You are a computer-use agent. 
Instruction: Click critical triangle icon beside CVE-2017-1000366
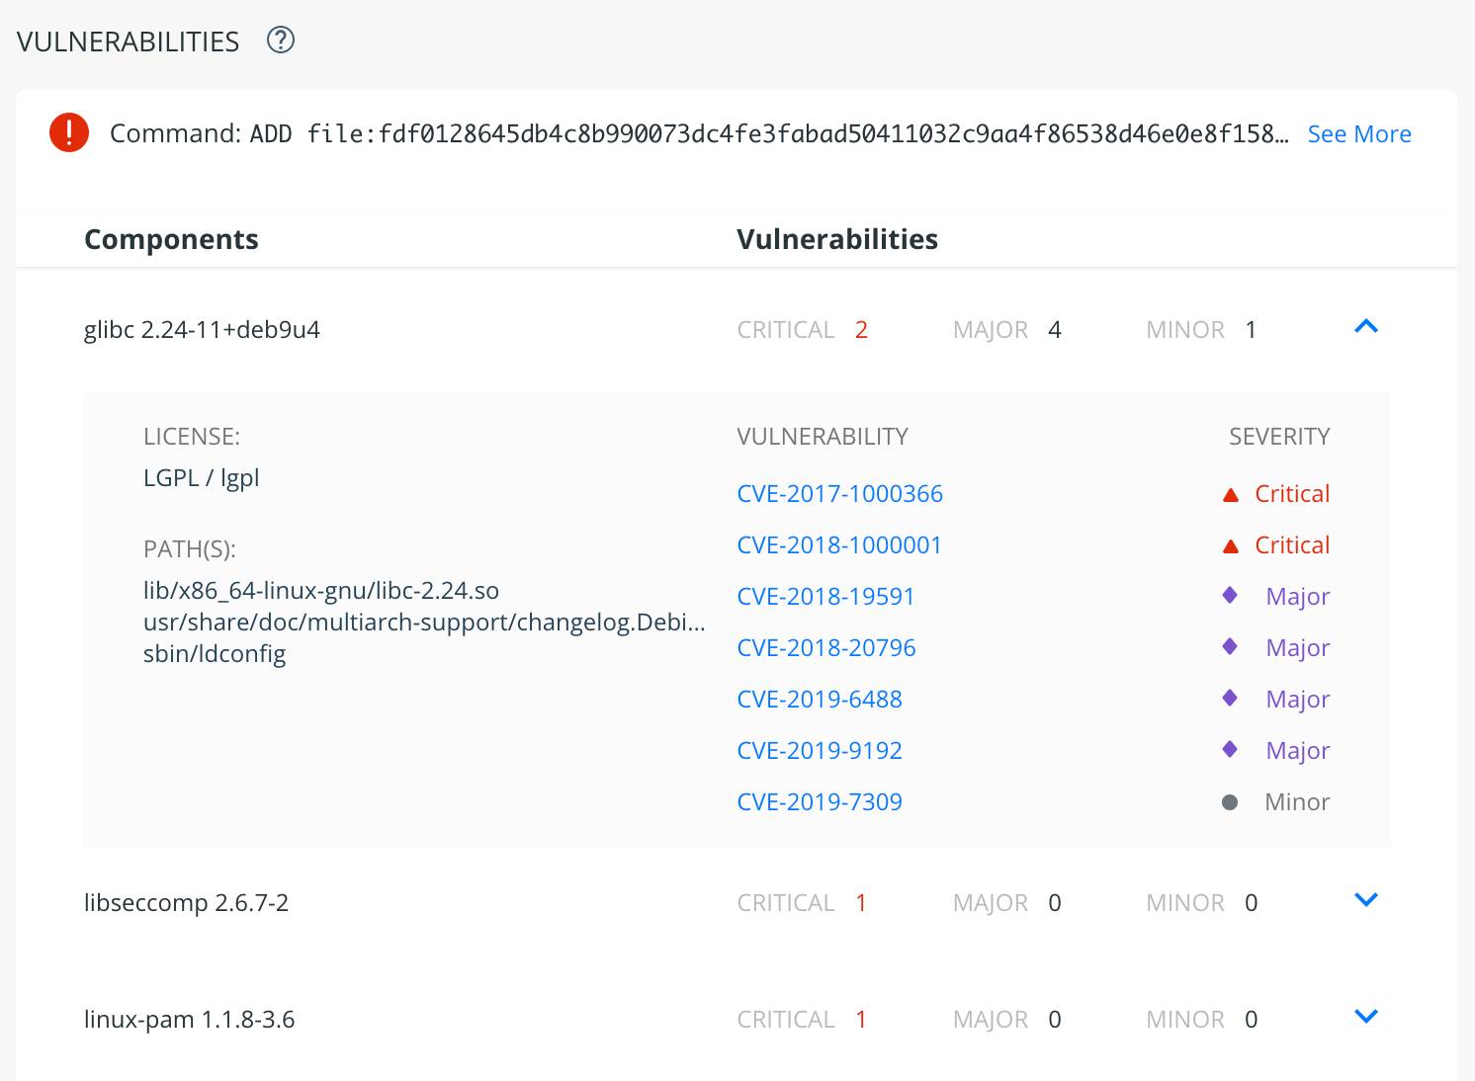click(1231, 495)
